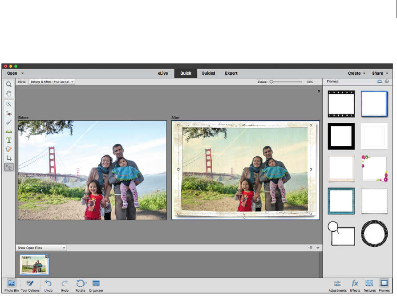This screenshot has width=397, height=297.
Task: Rotate the photo with Rotate button
Action: [80, 285]
